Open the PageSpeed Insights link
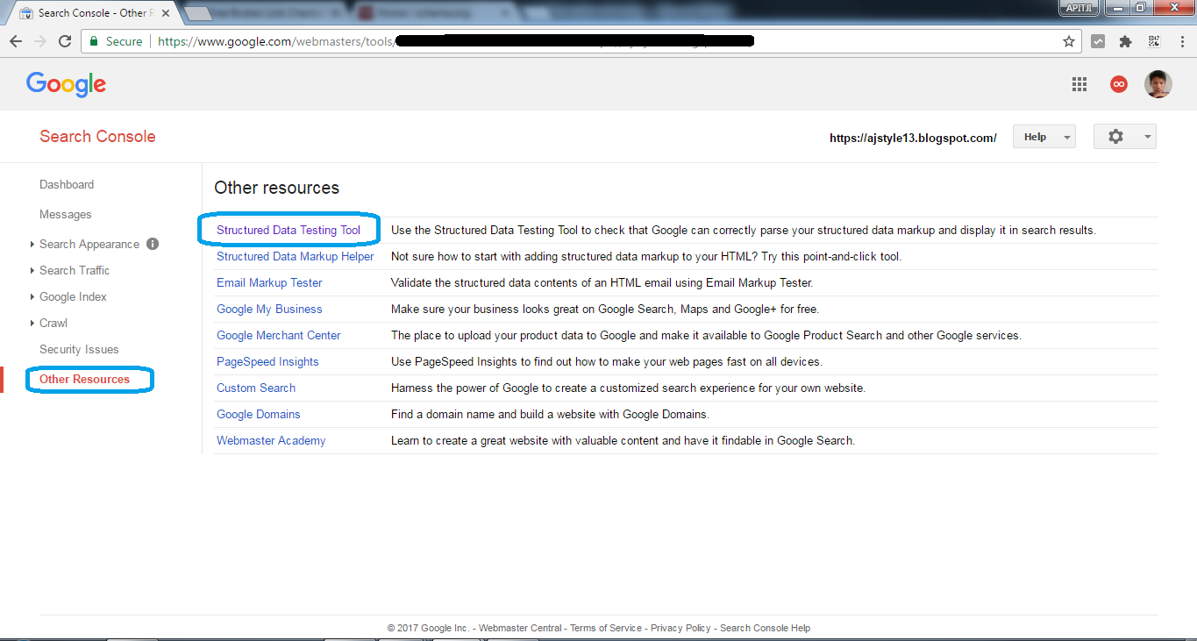The image size is (1197, 641). [x=267, y=361]
